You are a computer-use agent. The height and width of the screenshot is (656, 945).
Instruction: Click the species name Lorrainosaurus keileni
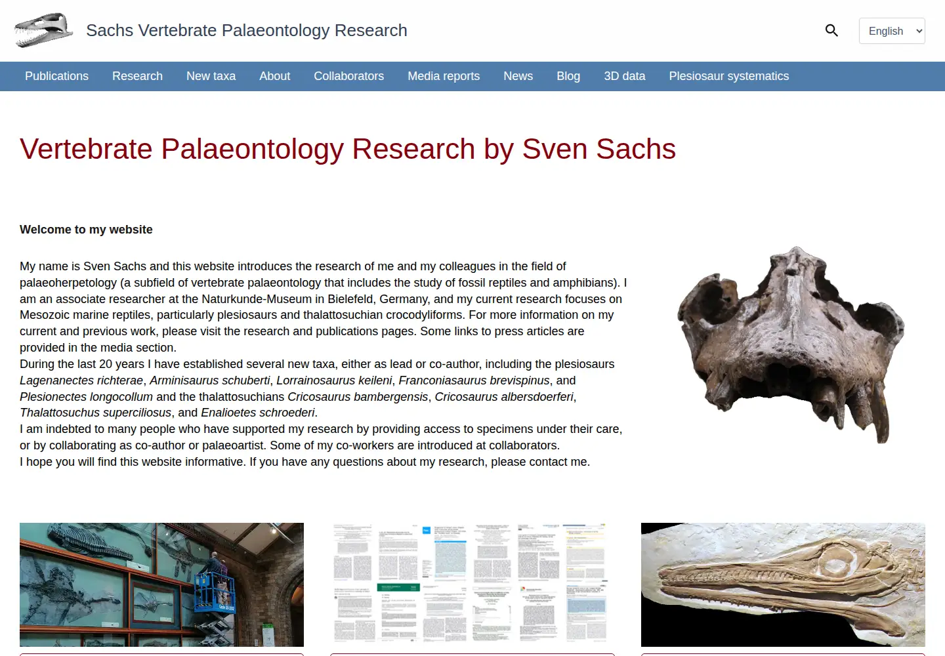coord(334,380)
